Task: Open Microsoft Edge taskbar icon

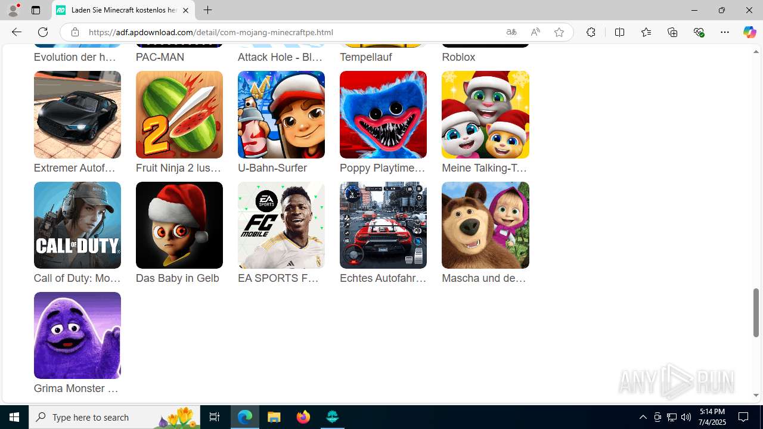Action: tap(245, 417)
